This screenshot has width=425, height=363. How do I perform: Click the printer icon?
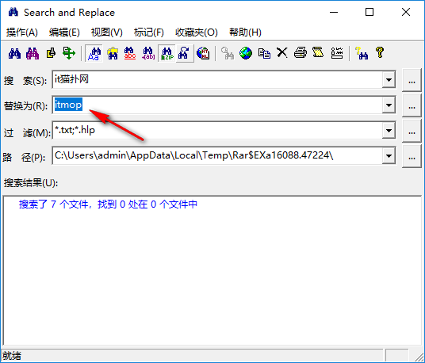pyautogui.click(x=301, y=53)
